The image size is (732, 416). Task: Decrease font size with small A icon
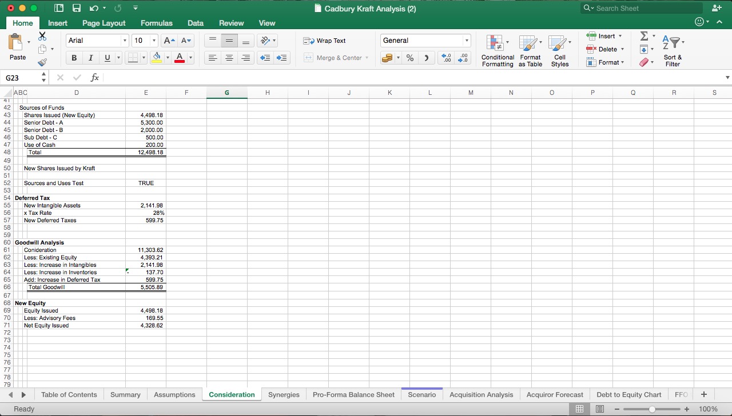(186, 41)
